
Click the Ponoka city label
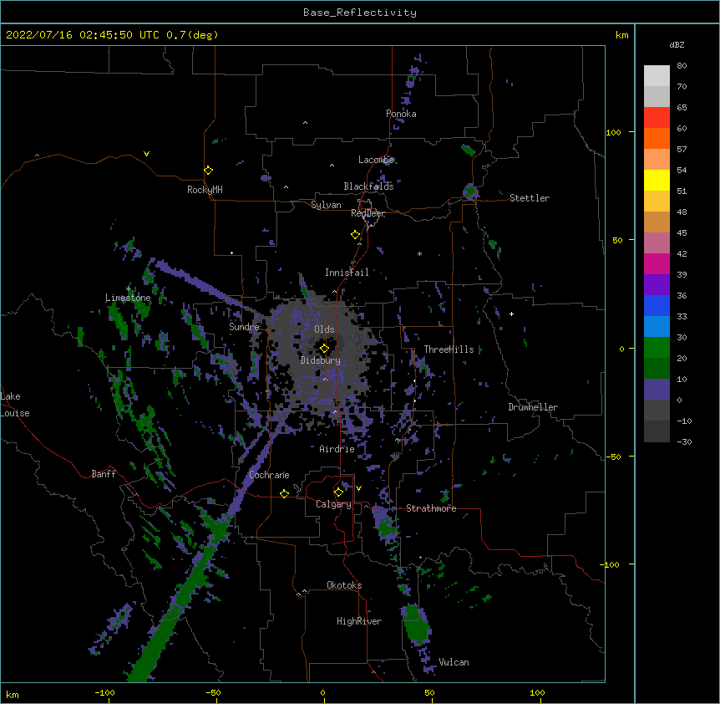(401, 114)
